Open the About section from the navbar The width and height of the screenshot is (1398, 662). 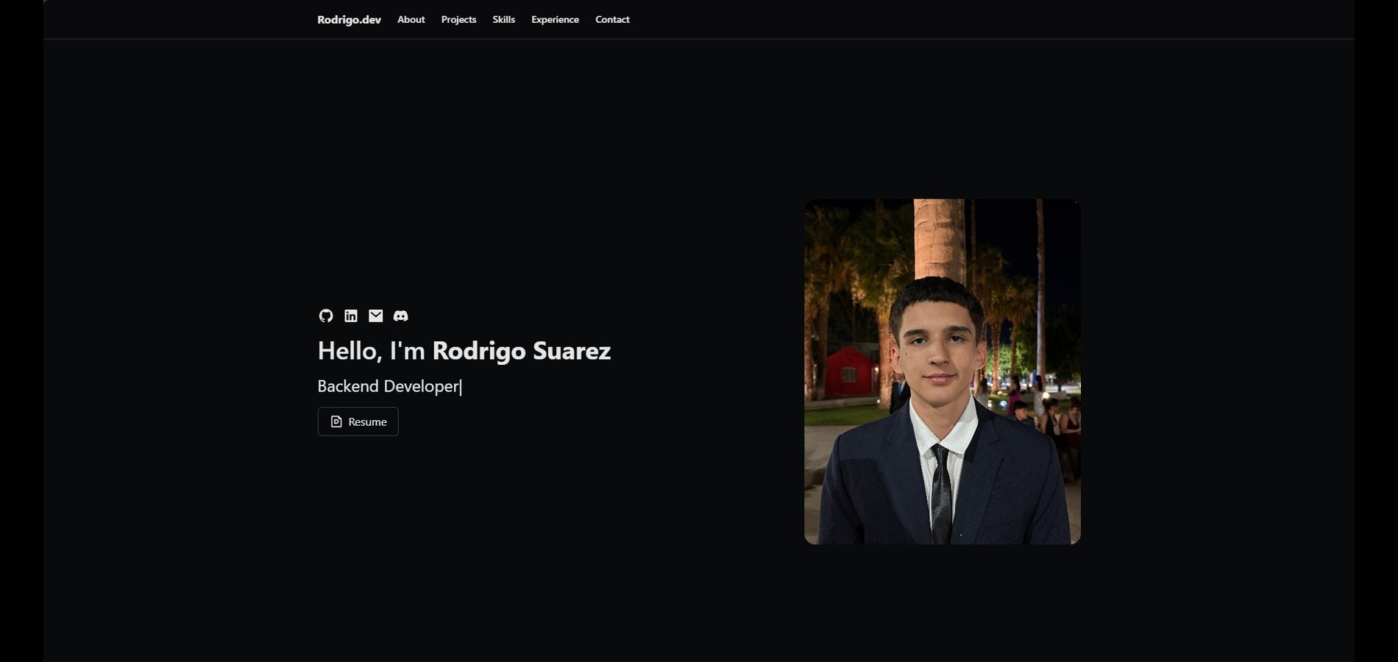pyautogui.click(x=411, y=19)
